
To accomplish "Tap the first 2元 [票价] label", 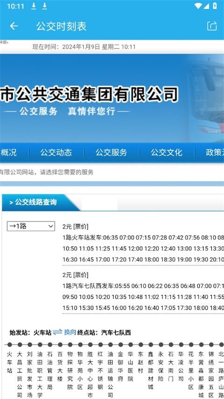I will (x=76, y=227).
